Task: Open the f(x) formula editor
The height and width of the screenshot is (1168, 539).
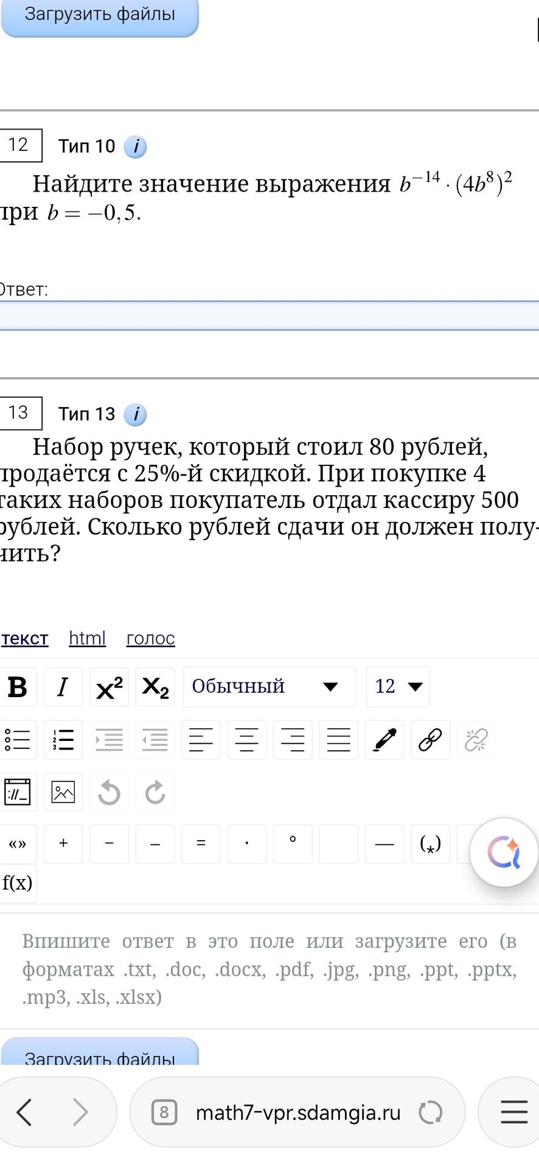Action: click(x=18, y=883)
